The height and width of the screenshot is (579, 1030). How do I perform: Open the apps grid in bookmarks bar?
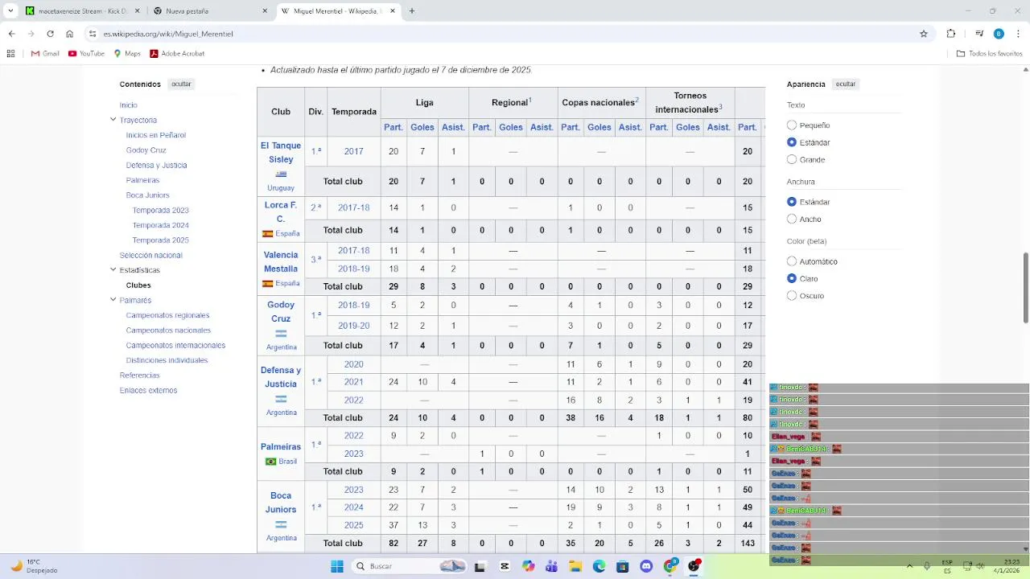10,53
